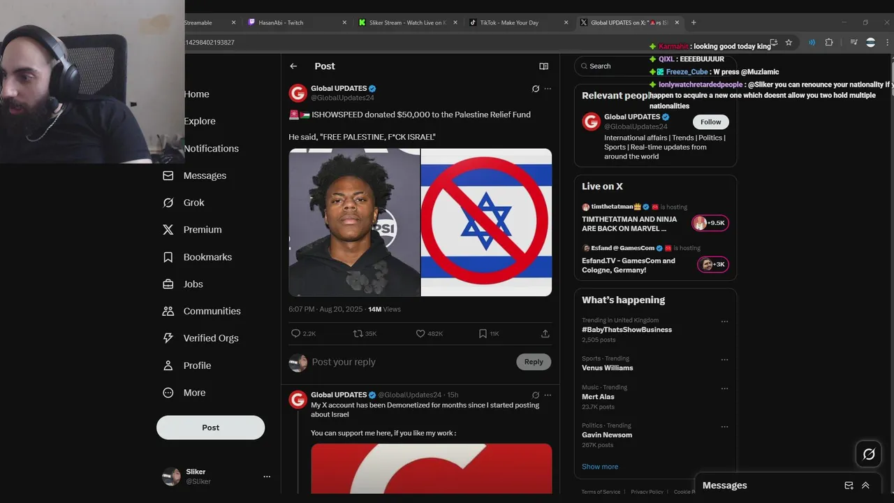
Task: Expand the More menu in sidebar
Action: 184,393
